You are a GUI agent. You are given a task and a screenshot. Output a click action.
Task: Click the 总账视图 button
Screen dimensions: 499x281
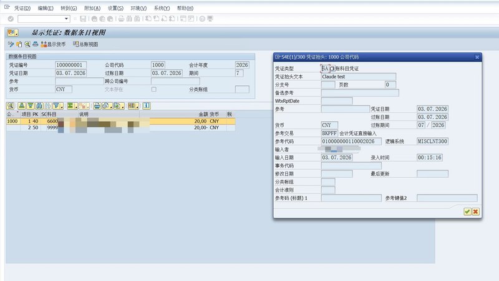point(85,44)
